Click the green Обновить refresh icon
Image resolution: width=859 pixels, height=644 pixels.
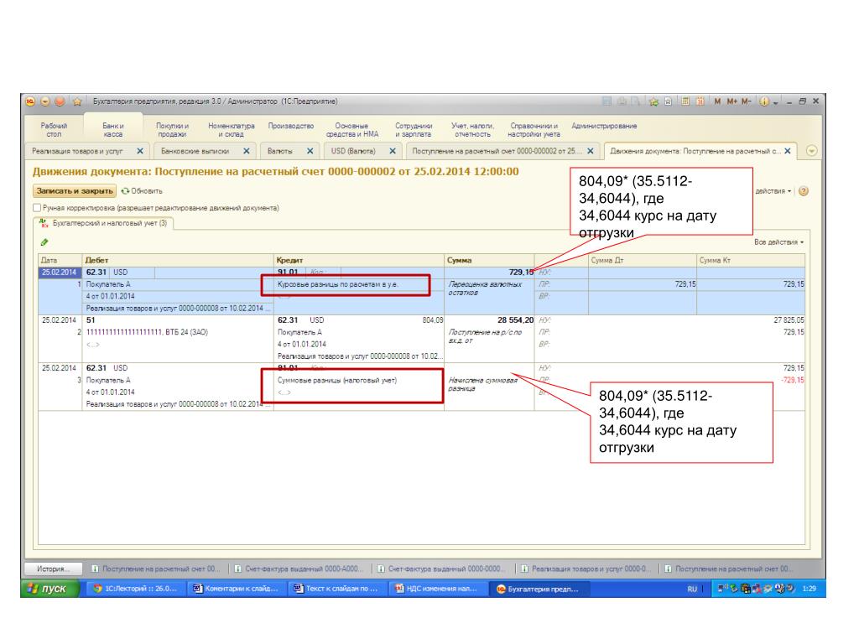tap(126, 191)
